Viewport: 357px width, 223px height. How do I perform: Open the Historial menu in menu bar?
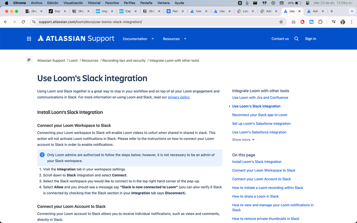click(x=94, y=3)
